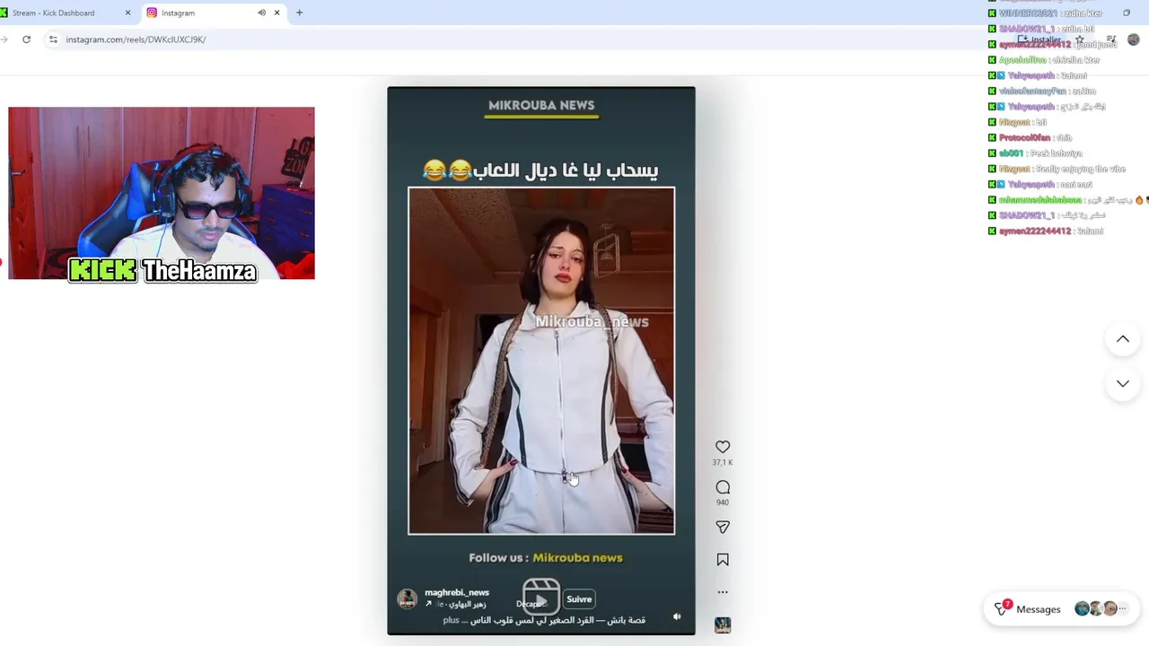1149x646 pixels.
Task: Click the like count 37,1 K
Action: [x=723, y=463]
